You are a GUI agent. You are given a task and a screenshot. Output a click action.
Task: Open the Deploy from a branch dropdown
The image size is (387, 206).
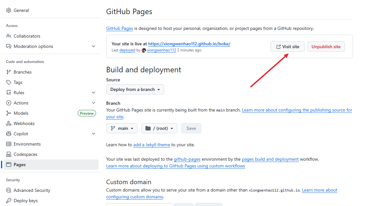[x=135, y=89]
